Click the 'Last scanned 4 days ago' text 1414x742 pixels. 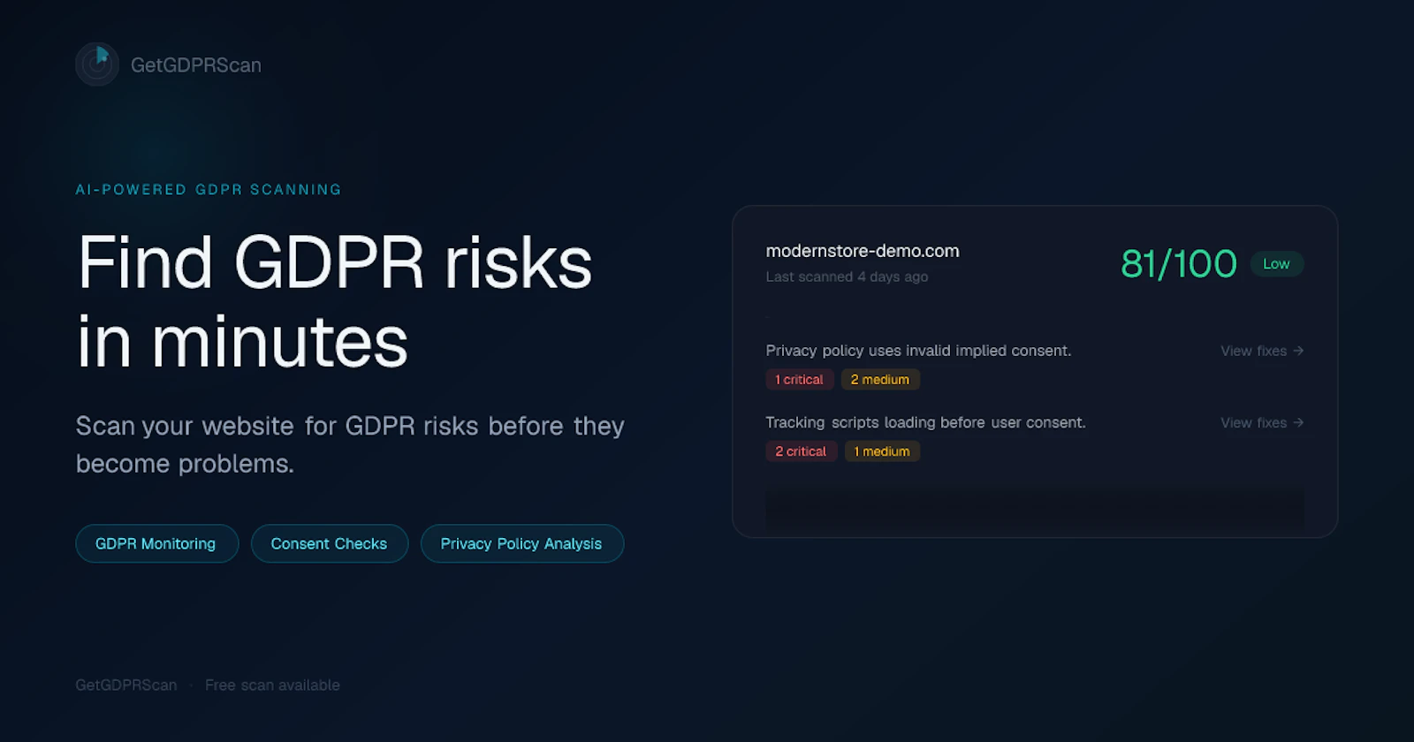(x=847, y=276)
